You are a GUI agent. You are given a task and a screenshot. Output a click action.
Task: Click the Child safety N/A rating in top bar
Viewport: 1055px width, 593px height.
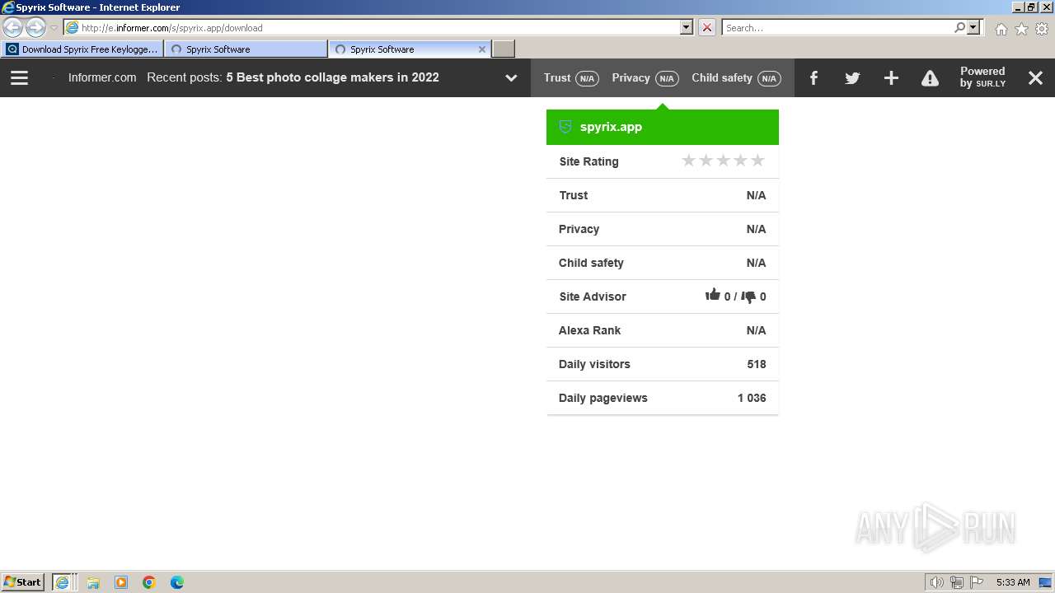[x=736, y=78]
